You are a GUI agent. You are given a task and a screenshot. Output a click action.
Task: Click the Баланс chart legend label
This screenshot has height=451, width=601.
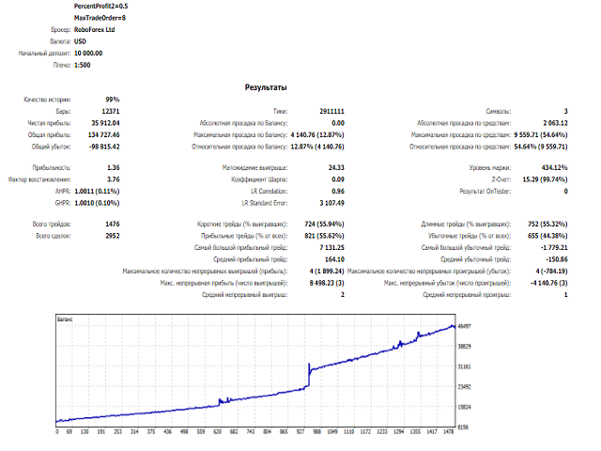click(65, 319)
